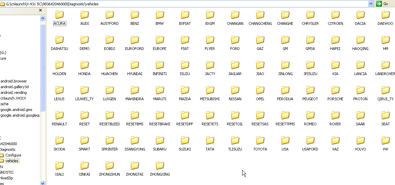Screen dimensions: 395x185
Task: Select android.browser in the folder tree
Action: [x=14, y=81]
